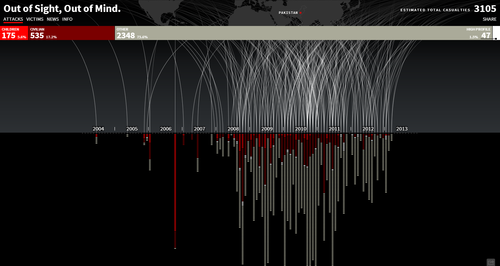Jump to 2012 on the timeline
The image size is (500, 266).
[368, 129]
